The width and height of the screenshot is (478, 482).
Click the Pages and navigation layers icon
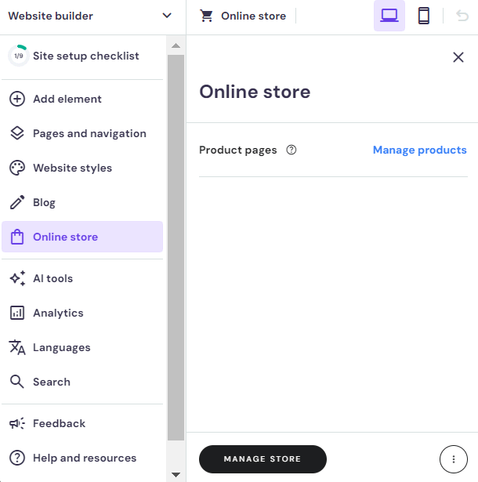17,133
